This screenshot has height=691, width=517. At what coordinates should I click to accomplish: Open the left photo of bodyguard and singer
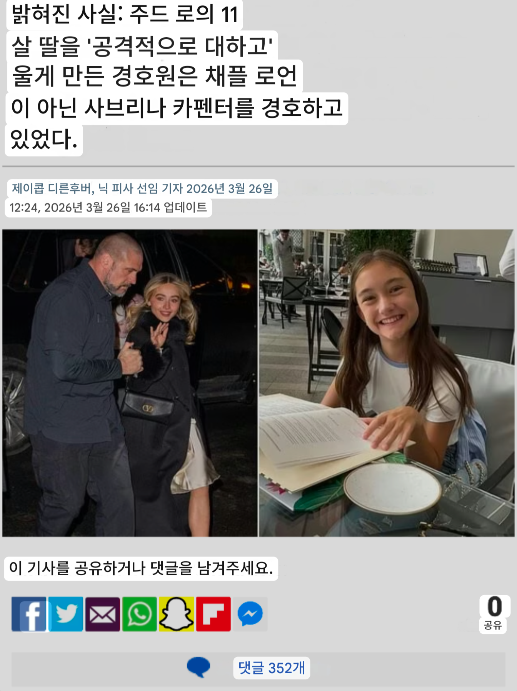[x=130, y=383]
